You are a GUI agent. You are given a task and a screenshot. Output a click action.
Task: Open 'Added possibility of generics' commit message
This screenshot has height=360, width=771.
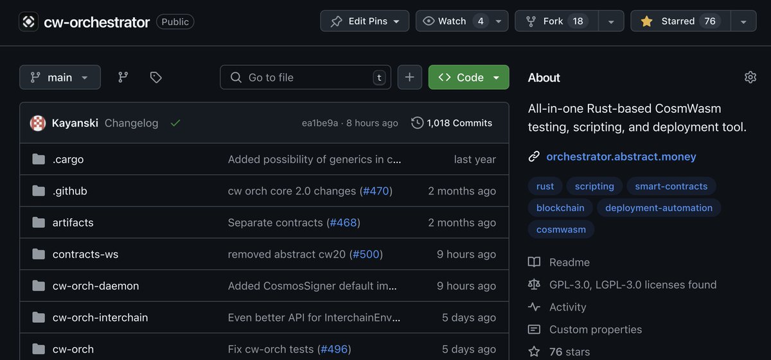[x=315, y=159]
